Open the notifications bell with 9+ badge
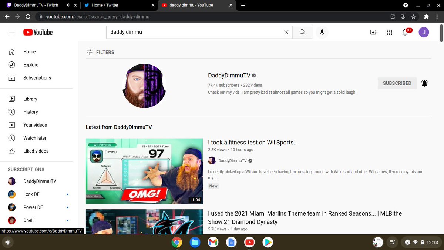 (406, 32)
